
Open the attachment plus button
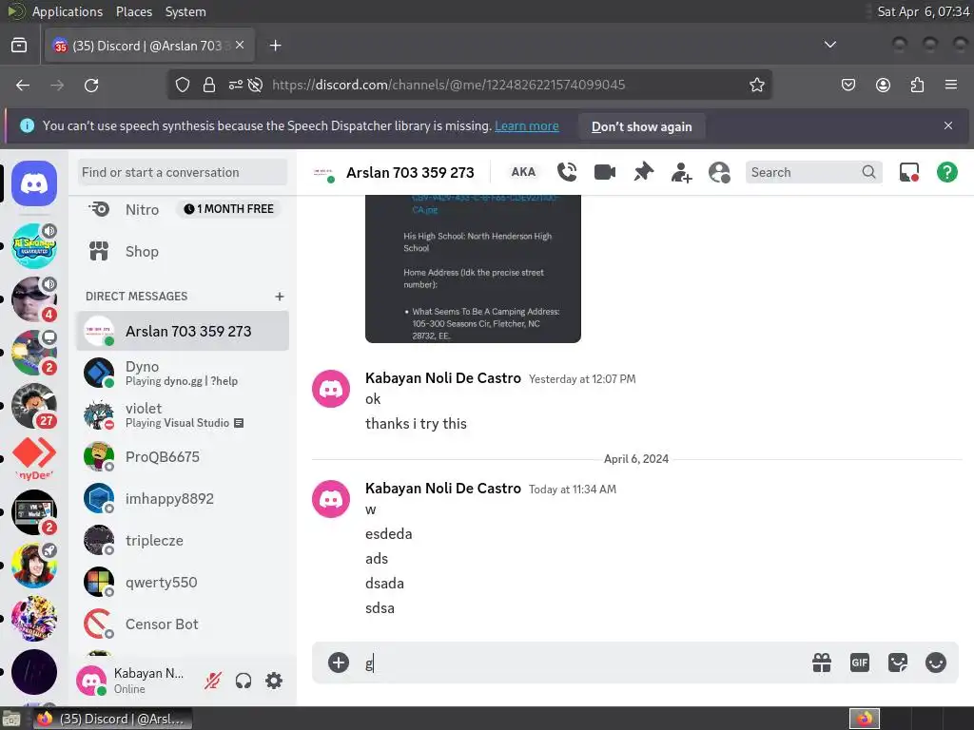point(338,663)
